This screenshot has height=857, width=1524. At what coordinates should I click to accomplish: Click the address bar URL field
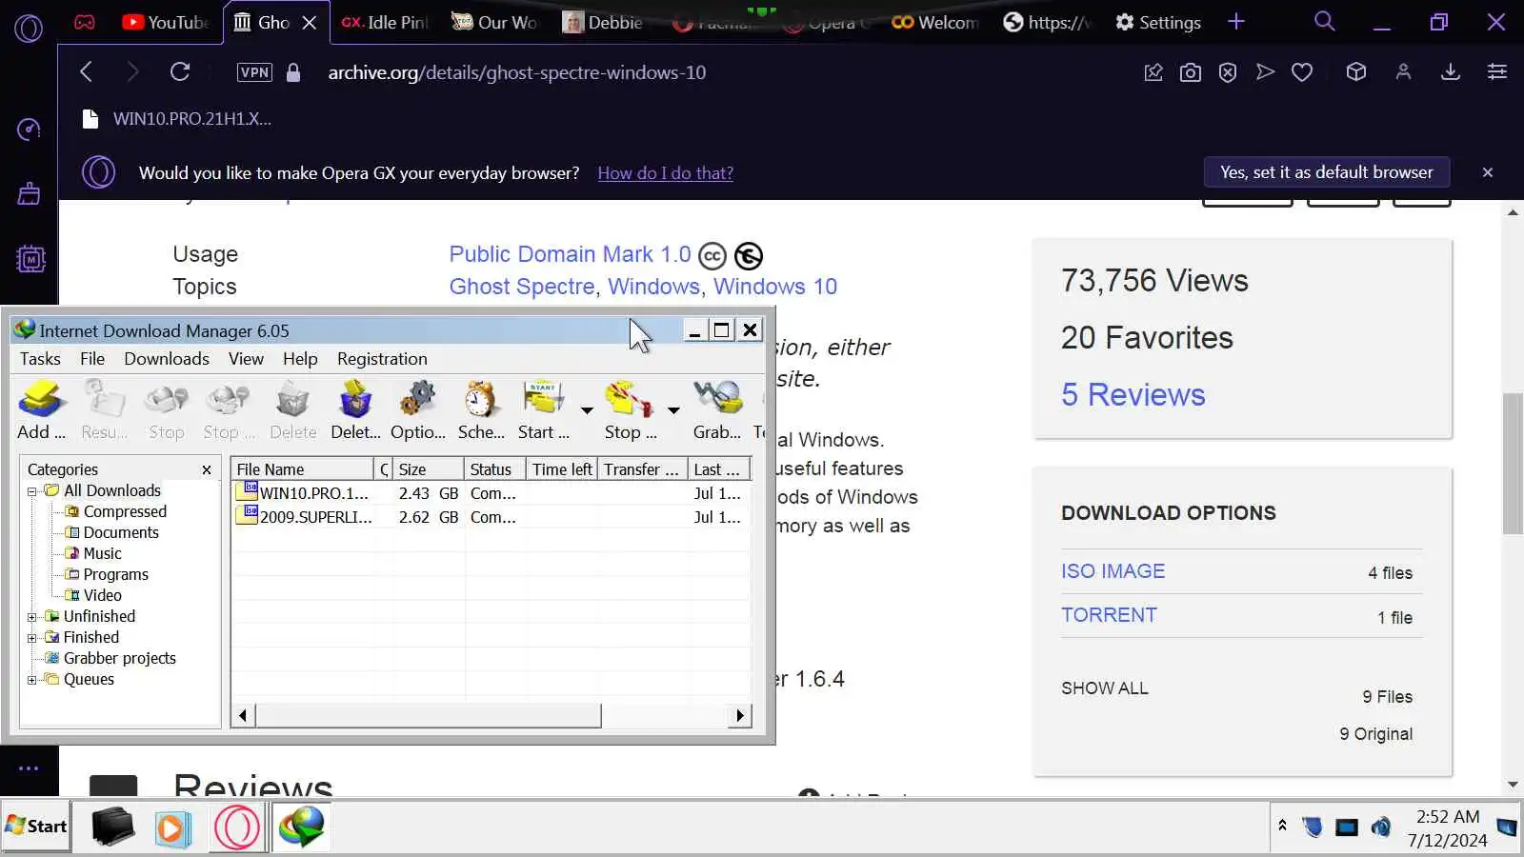517,72
